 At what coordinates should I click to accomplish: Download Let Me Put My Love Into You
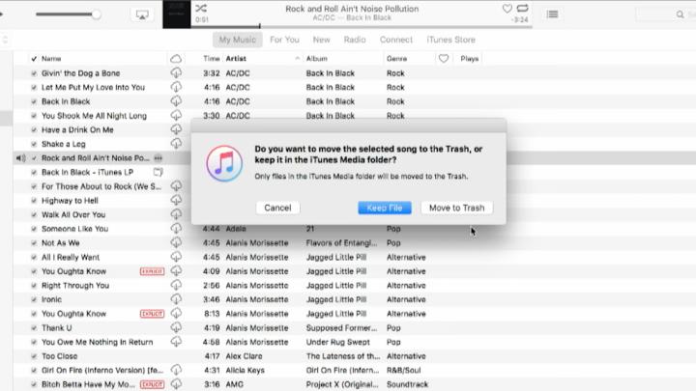point(176,87)
